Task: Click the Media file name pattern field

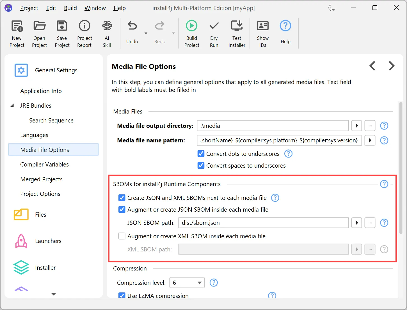Action: click(x=279, y=140)
